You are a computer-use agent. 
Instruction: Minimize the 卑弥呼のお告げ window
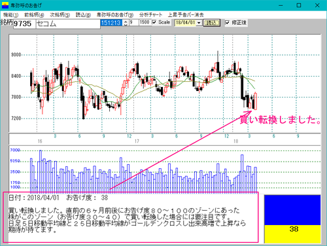pos(281,5)
